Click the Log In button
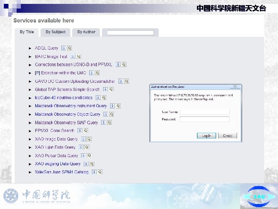The image size is (278, 209). (207, 136)
